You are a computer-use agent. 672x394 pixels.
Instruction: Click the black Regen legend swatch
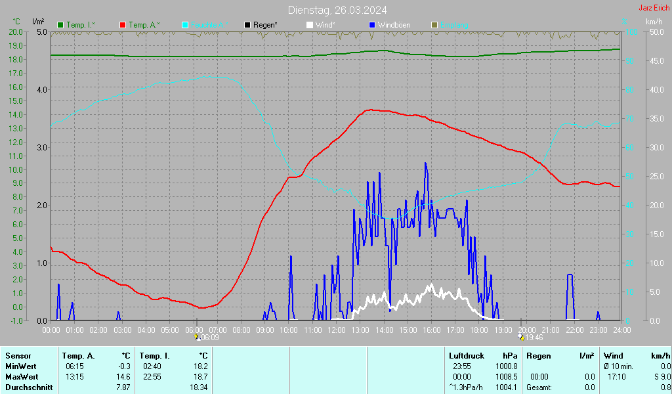[247, 25]
